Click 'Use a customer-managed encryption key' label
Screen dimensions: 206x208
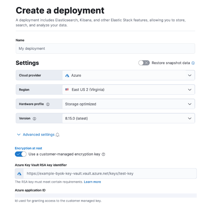(x=64, y=154)
